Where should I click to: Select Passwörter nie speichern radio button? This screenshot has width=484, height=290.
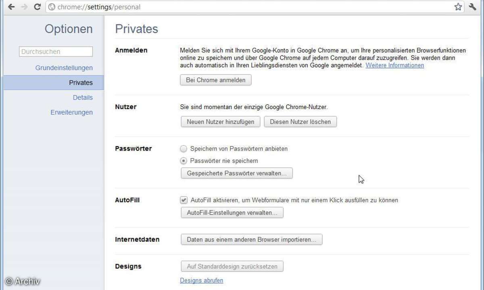click(x=184, y=161)
